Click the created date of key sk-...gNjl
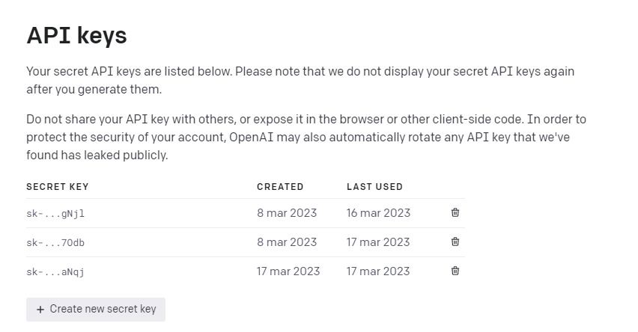Image resolution: width=638 pixels, height=332 pixels. tap(287, 213)
